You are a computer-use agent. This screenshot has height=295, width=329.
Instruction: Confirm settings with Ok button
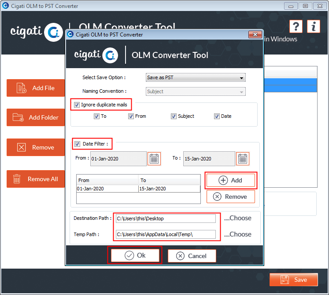tap(135, 255)
